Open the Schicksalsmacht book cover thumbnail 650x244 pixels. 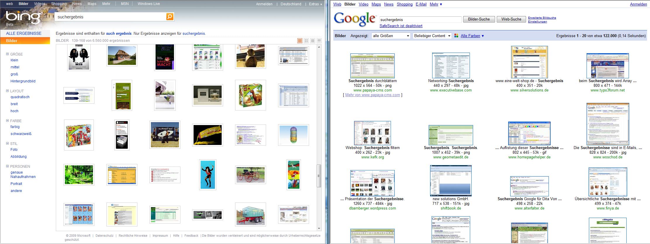165,57
